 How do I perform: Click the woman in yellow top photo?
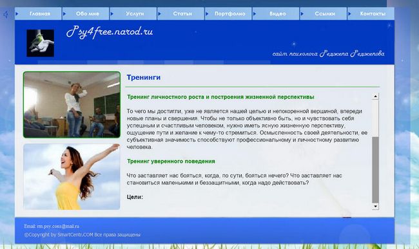[72, 176]
